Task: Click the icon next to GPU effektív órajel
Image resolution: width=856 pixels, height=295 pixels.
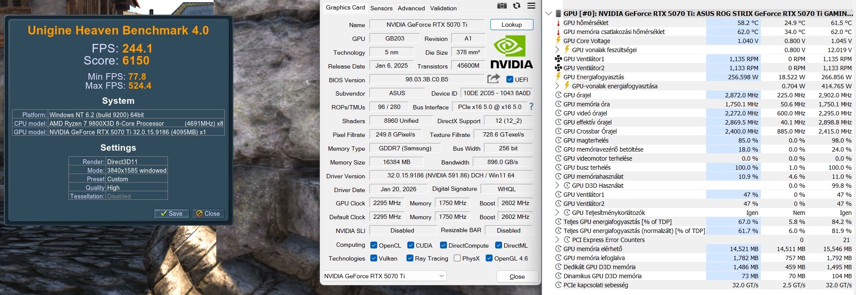Action: pos(558,122)
